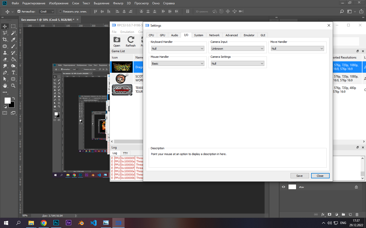Pick the Horizontal Type tool
This screenshot has width=366, height=228.
13,72
